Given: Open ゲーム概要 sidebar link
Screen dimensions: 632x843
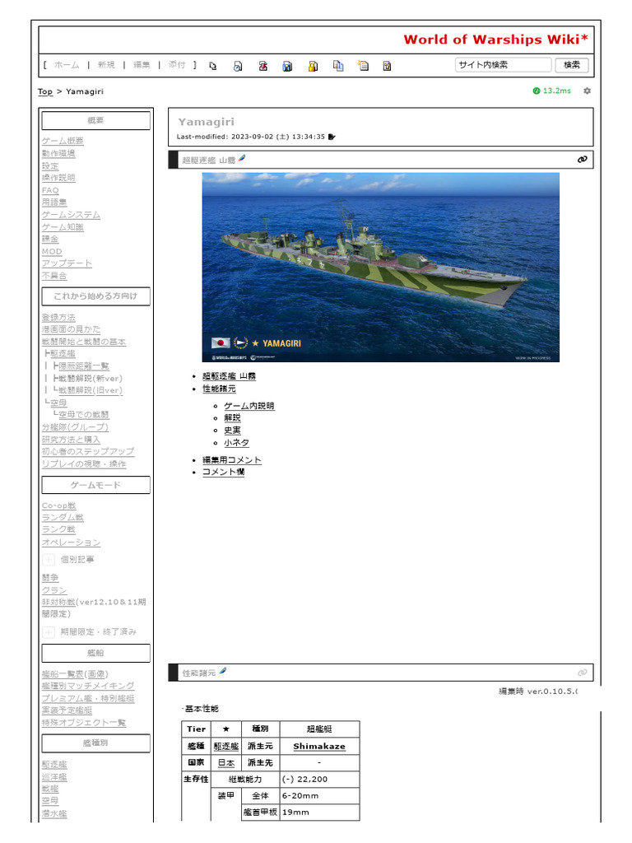Looking at the screenshot, I should click(x=63, y=141).
